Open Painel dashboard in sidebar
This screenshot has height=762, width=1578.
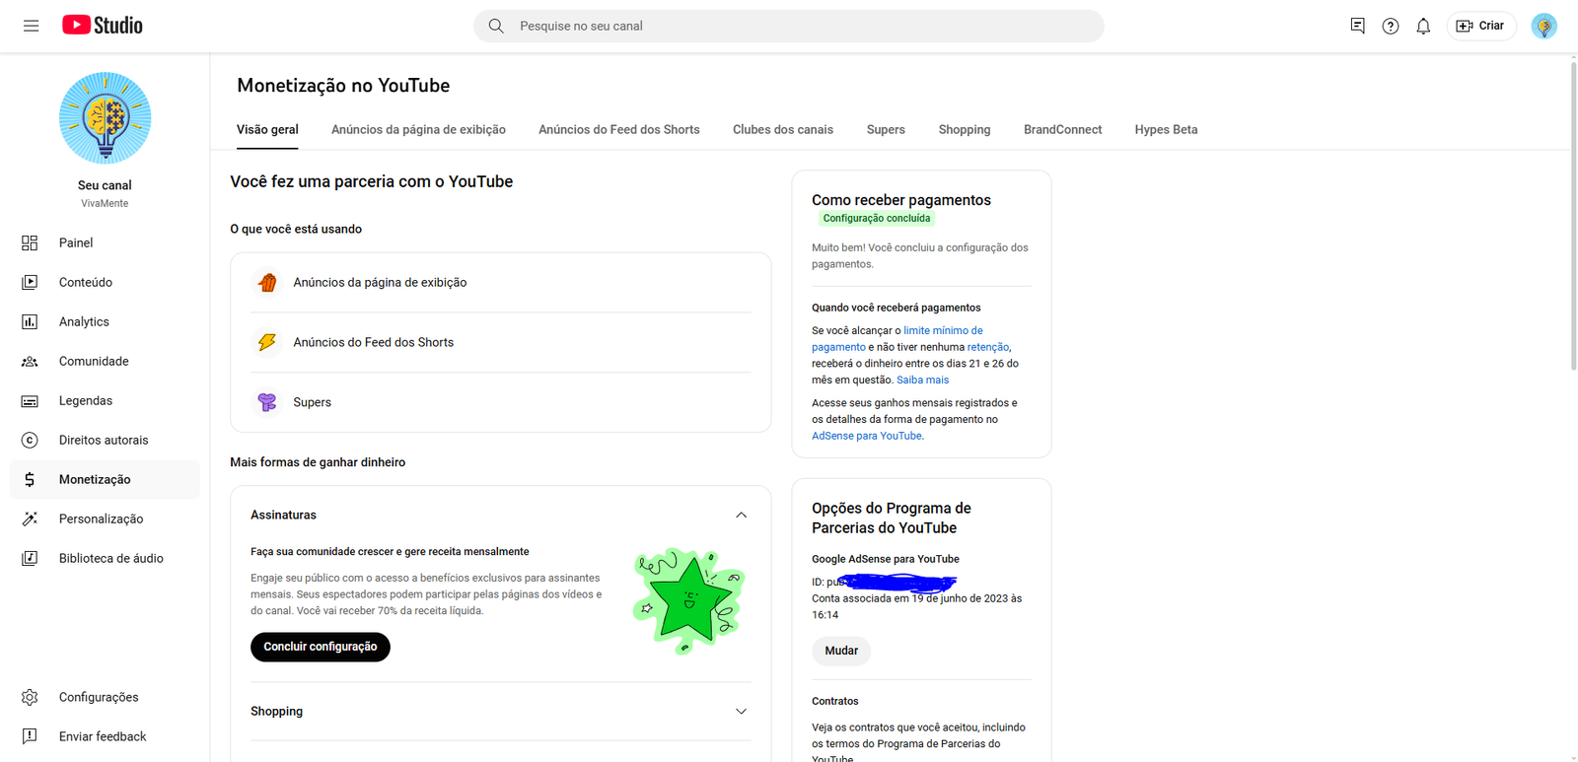105,242
